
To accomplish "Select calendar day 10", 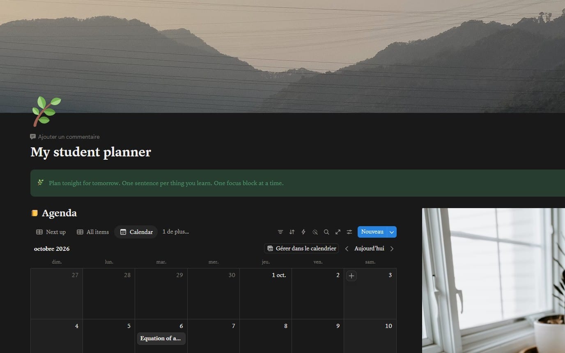I will point(370,336).
